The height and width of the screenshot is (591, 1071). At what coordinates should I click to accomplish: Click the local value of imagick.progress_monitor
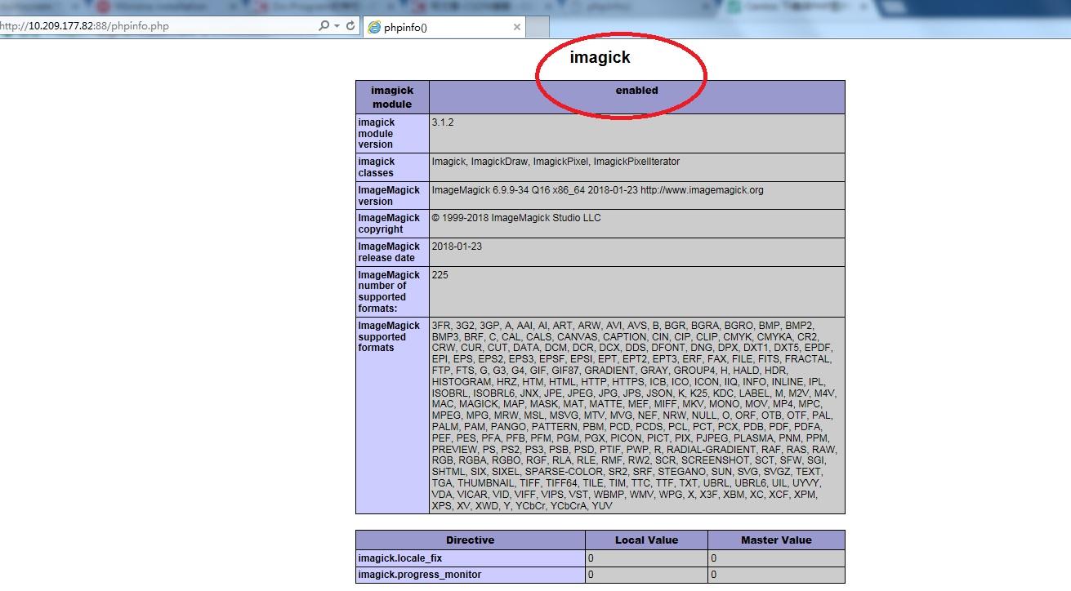click(x=646, y=575)
